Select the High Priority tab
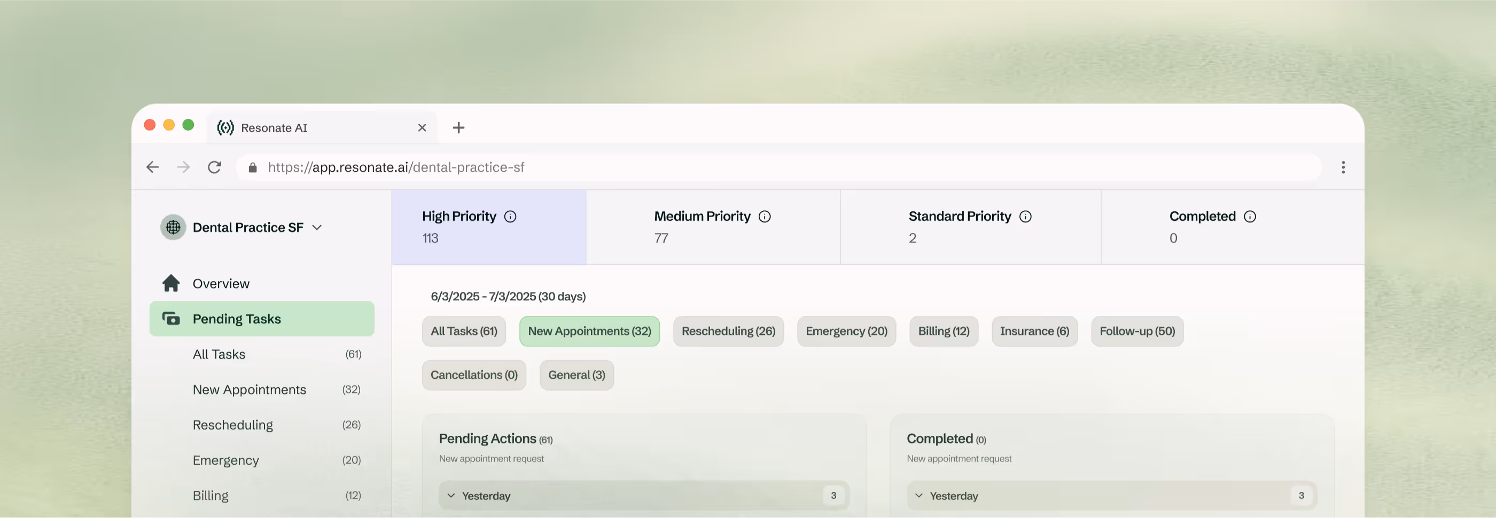The width and height of the screenshot is (1496, 518). pos(488,227)
